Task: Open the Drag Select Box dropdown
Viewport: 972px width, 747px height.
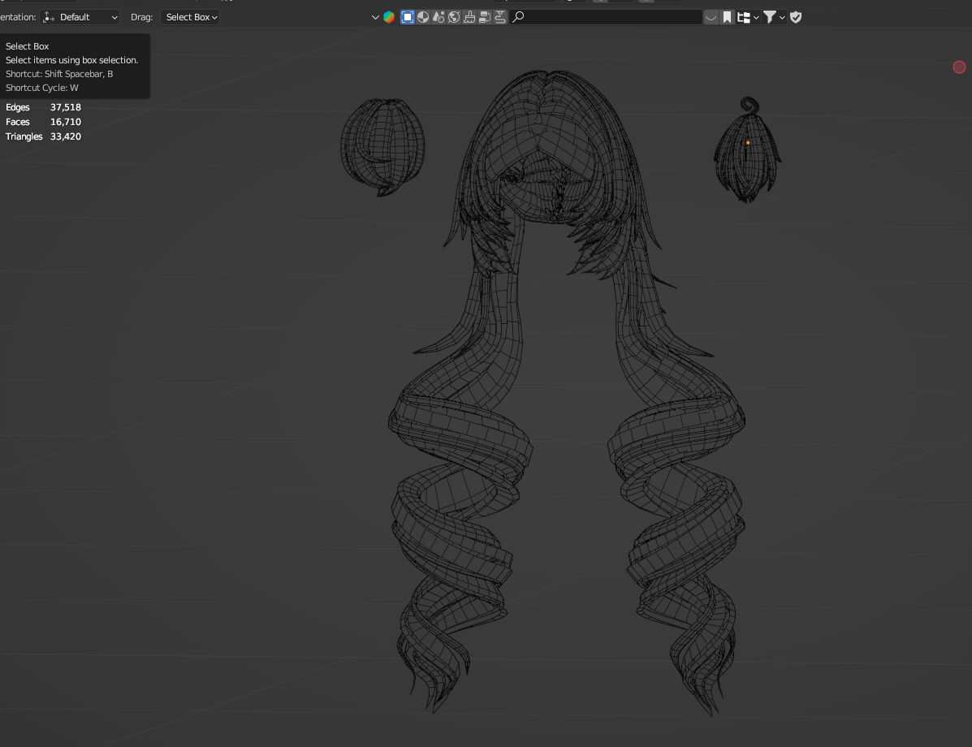Action: point(190,17)
